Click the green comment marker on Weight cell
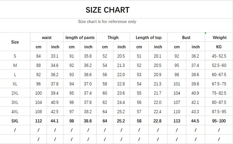Viewport: 233px width, 144px height. pos(206,33)
